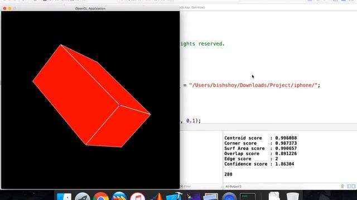Open the purple dark app icon in Dock

[193, 196]
